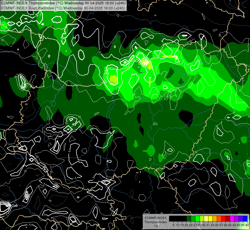The height and width of the screenshot is (230, 250).
Task: Choose the bright yellow 31–33 legend swatch
Action: coord(210,218)
